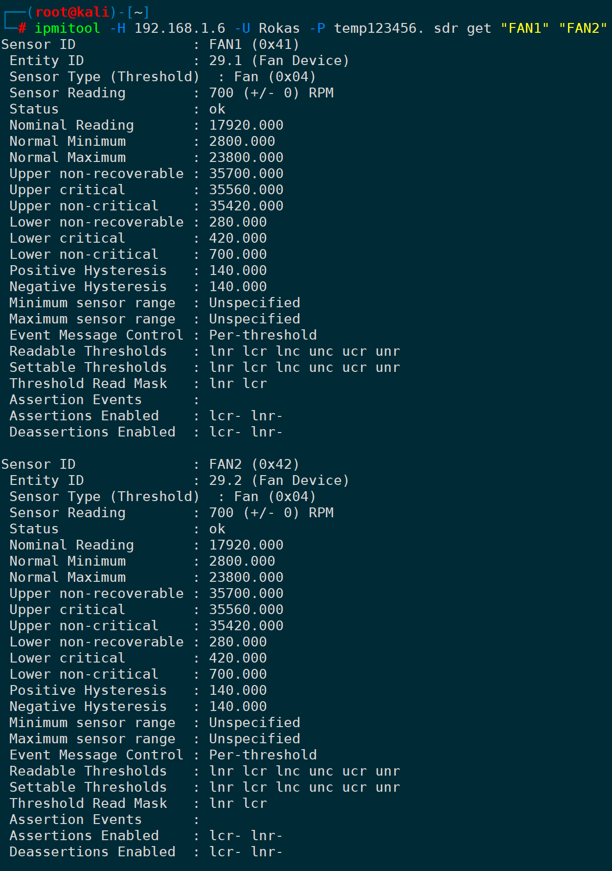Screen dimensions: 612x871
Task: Click the FAN2 (0x42) sensor ID value
Action: pyautogui.click(x=254, y=464)
